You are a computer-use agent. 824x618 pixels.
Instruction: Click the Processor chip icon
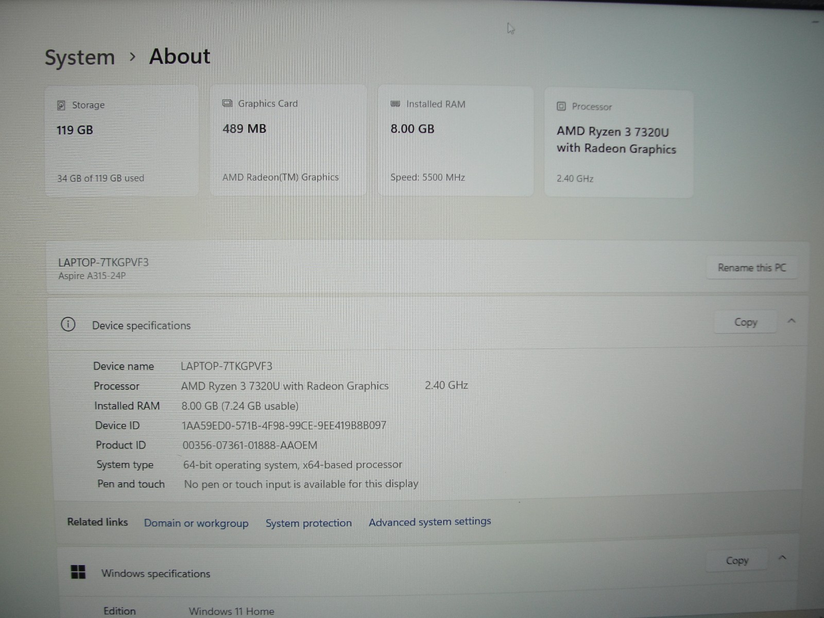561,106
